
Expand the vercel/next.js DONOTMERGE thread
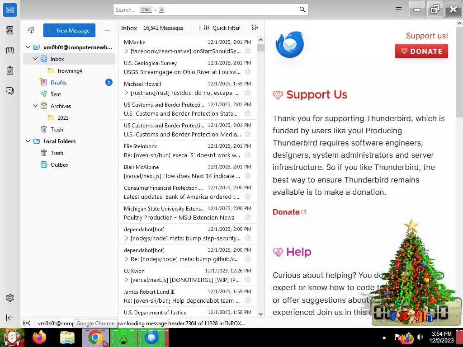click(127, 280)
